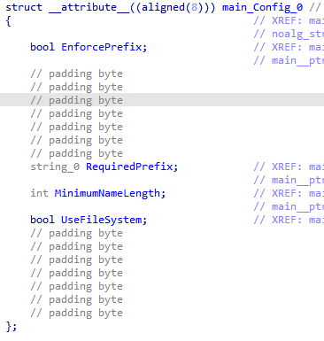
Task: Click padding byte line directly below UseFileSystem
Action: click(76, 233)
